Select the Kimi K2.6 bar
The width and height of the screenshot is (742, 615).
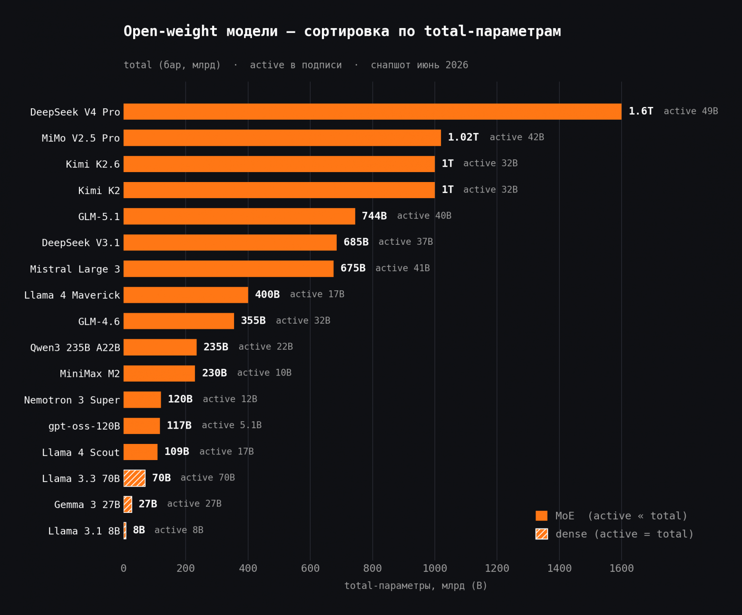pos(279,164)
